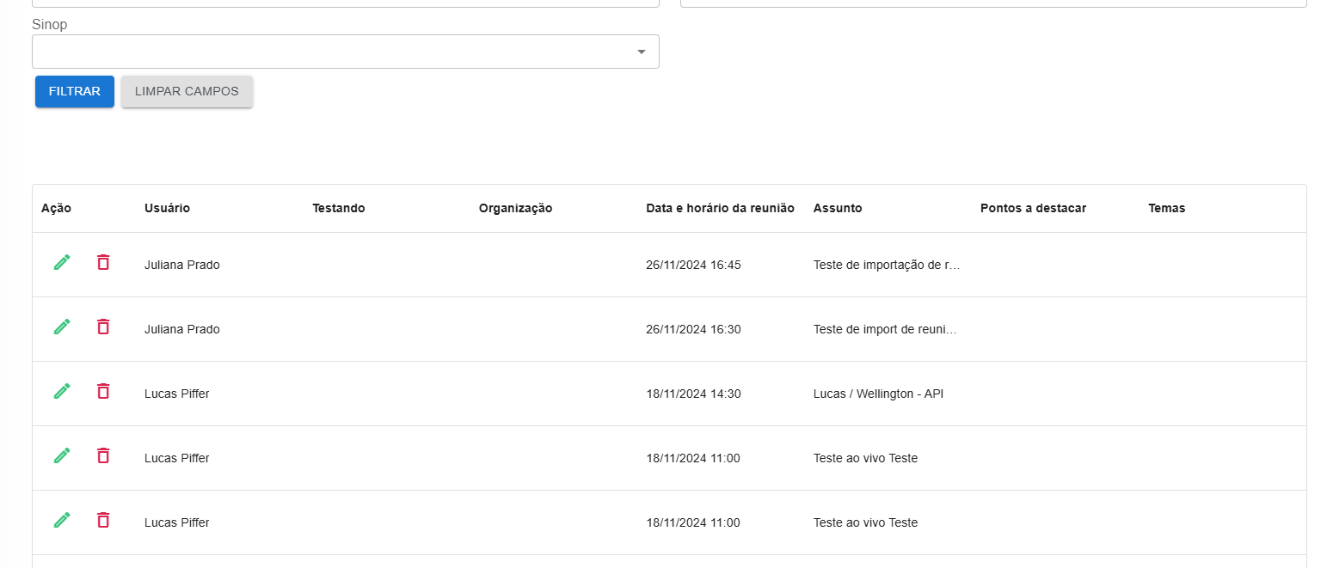
Task: Sort by the Usuário column header
Action: coord(167,209)
